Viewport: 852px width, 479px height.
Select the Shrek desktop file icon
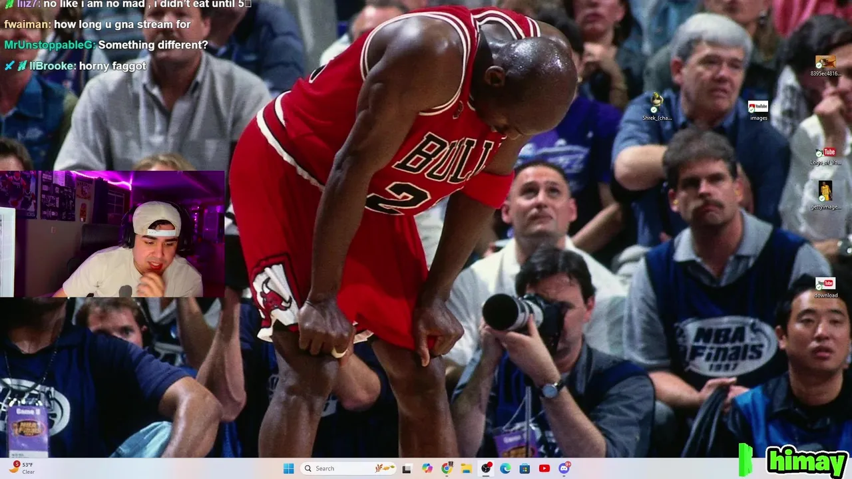click(x=657, y=106)
